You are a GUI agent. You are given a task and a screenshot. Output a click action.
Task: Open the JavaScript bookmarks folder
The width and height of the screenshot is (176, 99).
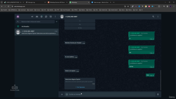(22, 10)
